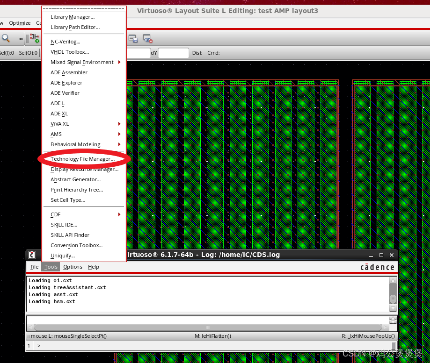The width and height of the screenshot is (430, 363).
Task: Click the 'Cmd:' status label
Action: click(x=213, y=53)
